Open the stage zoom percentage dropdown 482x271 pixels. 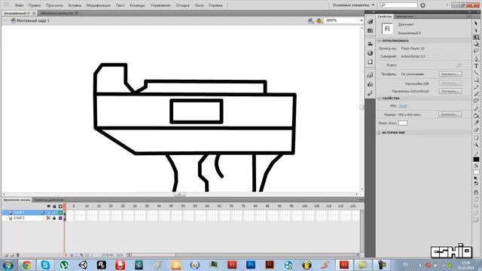[361, 20]
